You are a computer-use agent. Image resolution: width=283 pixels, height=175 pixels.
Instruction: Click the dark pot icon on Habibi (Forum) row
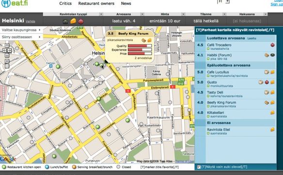pyautogui.click(x=272, y=55)
